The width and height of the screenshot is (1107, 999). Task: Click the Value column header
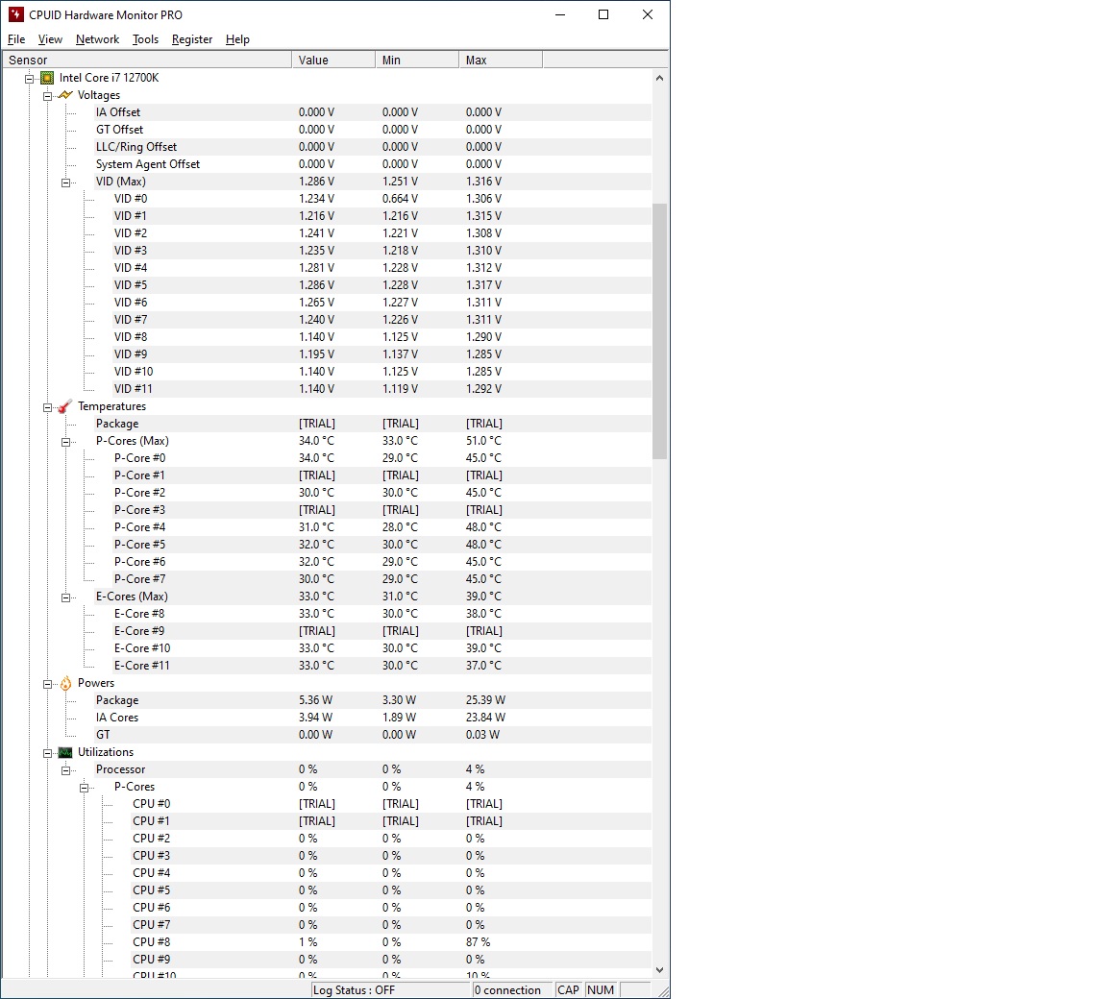click(334, 60)
